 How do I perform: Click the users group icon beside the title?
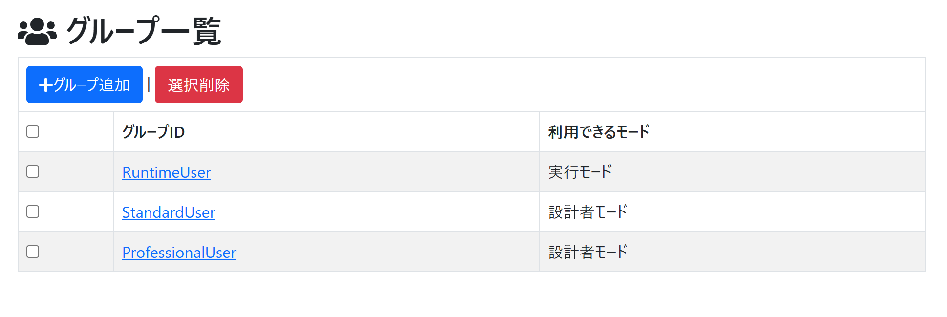coord(37,32)
